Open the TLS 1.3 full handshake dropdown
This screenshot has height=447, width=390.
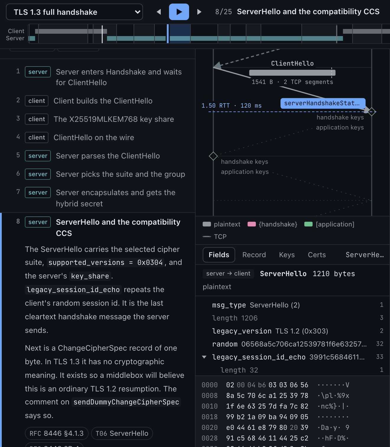(74, 12)
